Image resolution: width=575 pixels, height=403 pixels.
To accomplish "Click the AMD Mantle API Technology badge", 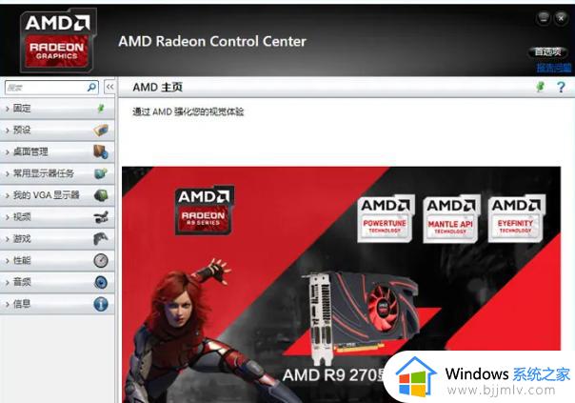I will coord(450,219).
